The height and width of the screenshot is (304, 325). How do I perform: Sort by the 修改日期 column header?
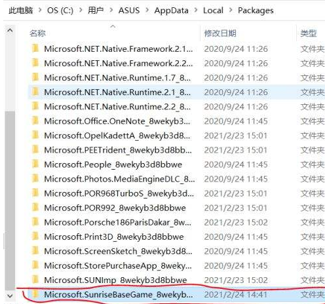click(x=220, y=33)
